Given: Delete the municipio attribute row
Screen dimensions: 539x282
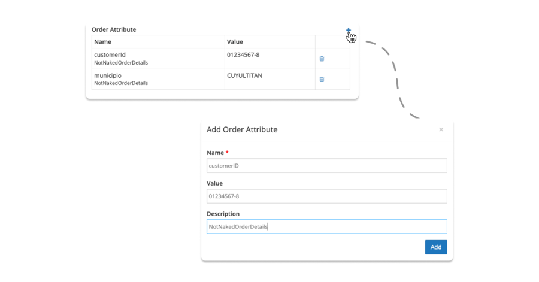Looking at the screenshot, I should (x=322, y=79).
